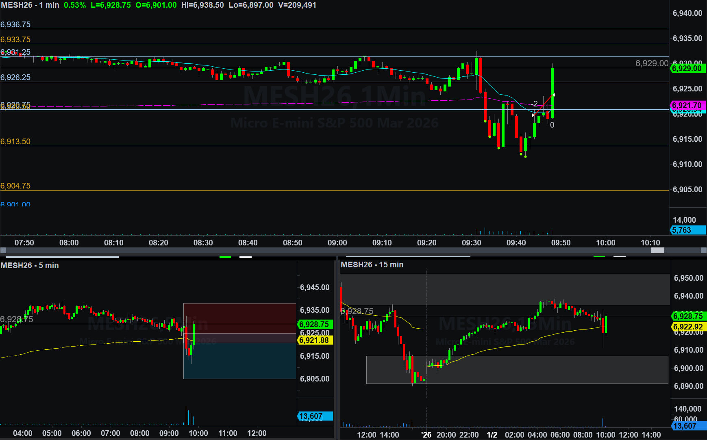
Task: Click the MESH26 - 1 min chart title
Action: [30, 5]
